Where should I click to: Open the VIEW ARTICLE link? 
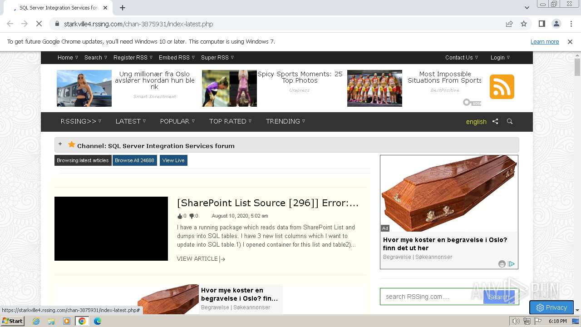tap(201, 259)
